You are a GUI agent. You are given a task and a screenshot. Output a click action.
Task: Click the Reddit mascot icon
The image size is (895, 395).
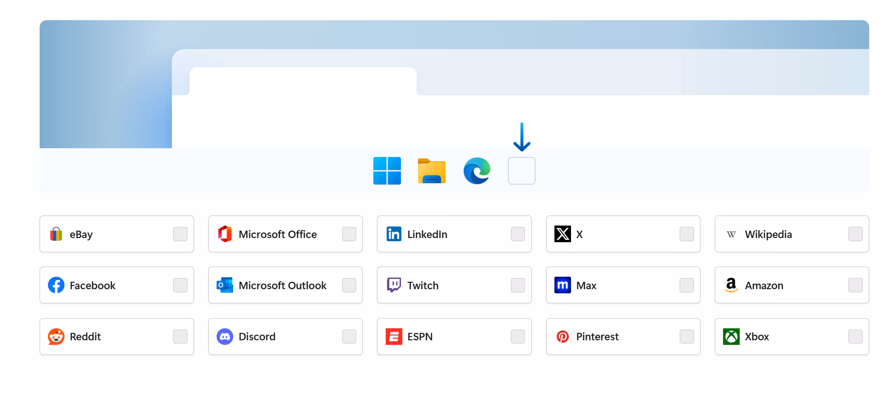(x=56, y=336)
